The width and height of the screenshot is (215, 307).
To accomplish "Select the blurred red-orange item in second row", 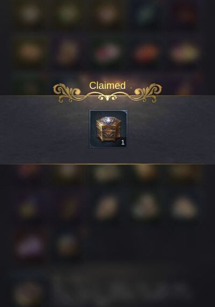I will [x=146, y=53].
